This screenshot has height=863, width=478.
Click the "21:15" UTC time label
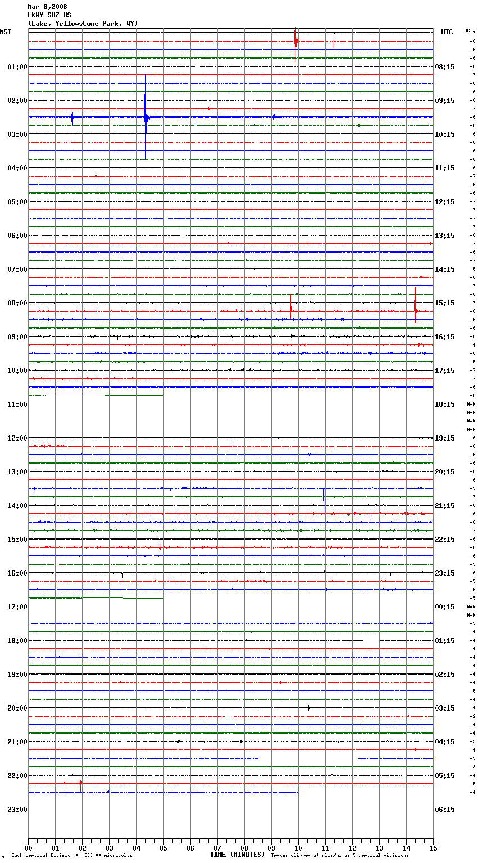pos(445,506)
